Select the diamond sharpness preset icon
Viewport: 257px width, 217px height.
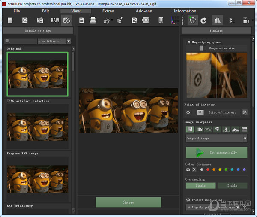coord(217,130)
